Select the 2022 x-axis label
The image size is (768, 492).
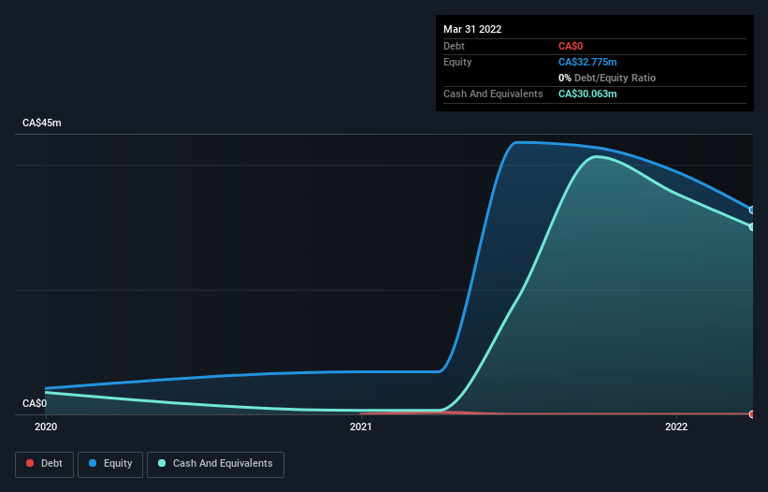point(676,427)
